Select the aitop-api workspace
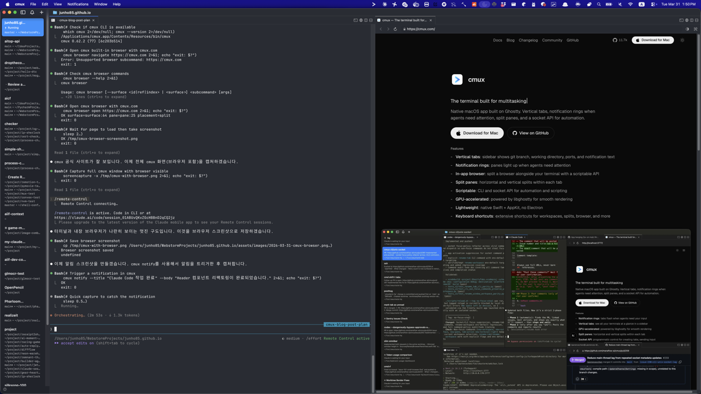701x394 pixels. point(23,48)
